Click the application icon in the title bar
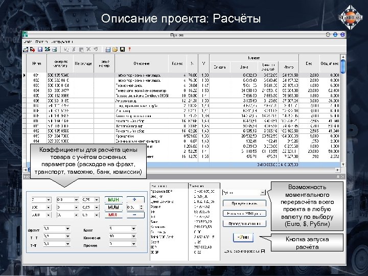Viewport: 368px width, 276px height. (x=26, y=35)
